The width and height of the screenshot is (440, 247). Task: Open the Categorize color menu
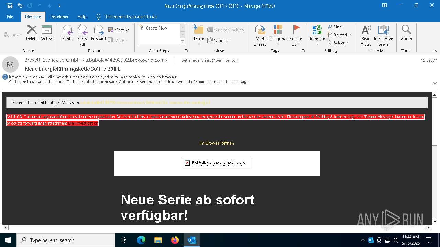pyautogui.click(x=278, y=35)
